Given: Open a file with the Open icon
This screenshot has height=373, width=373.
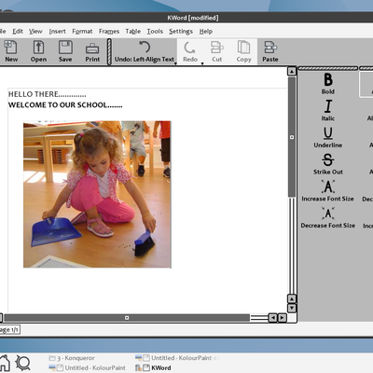Looking at the screenshot, I should click(38, 51).
